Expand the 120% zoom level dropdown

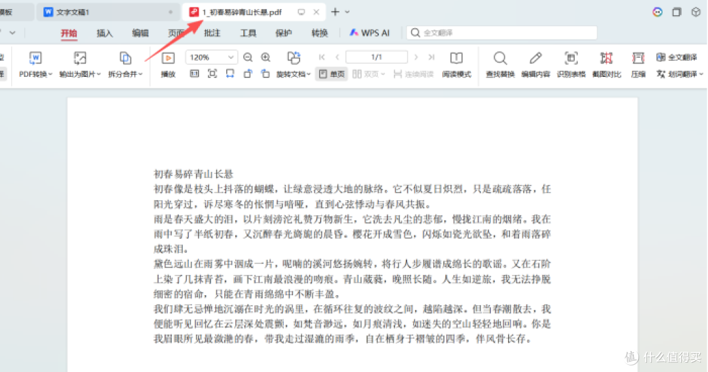point(231,57)
